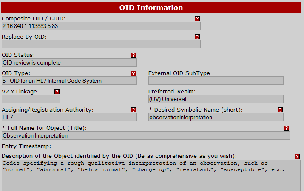This screenshot has width=304, height=191.
Task: Click the OID Type field
Action: coord(69,81)
